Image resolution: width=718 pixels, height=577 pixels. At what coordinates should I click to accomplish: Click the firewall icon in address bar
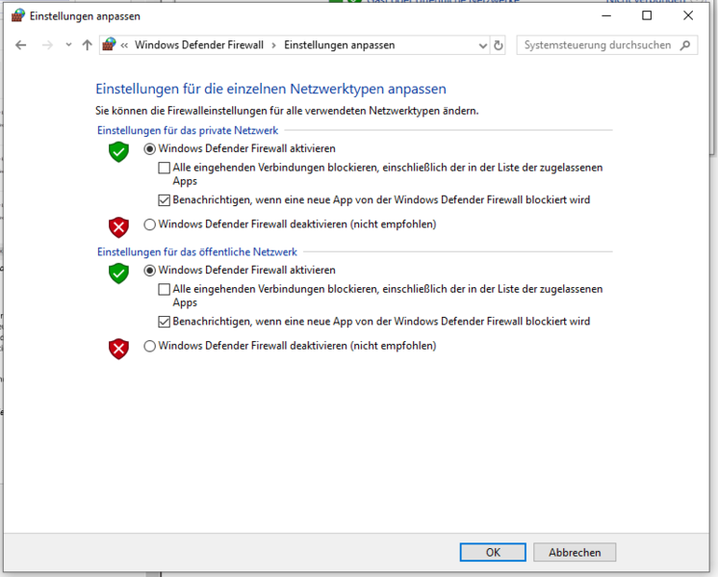(x=109, y=44)
